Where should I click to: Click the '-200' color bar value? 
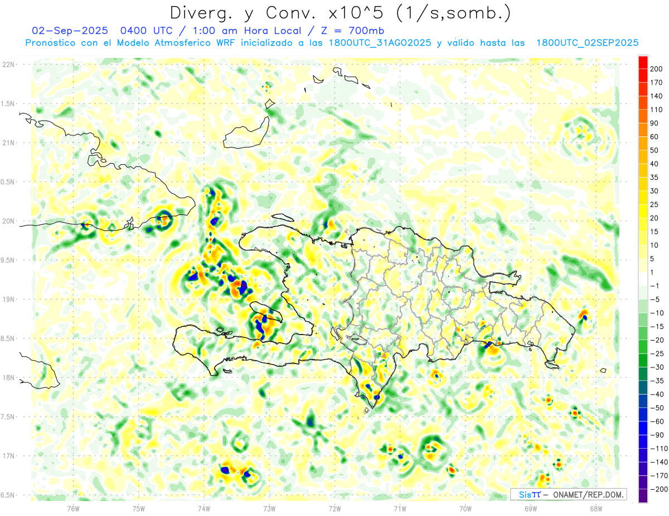click(658, 489)
